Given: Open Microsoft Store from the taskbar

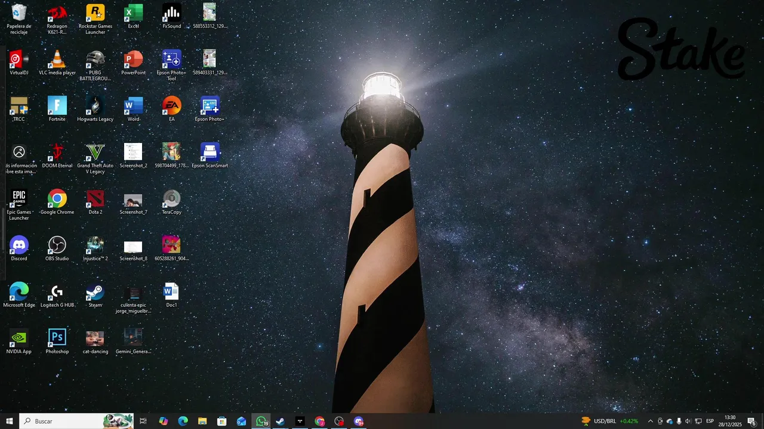Looking at the screenshot, I should coord(222,421).
